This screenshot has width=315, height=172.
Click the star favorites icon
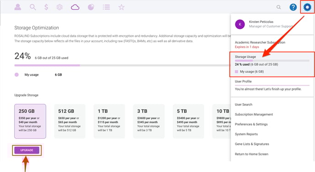coord(121,7)
